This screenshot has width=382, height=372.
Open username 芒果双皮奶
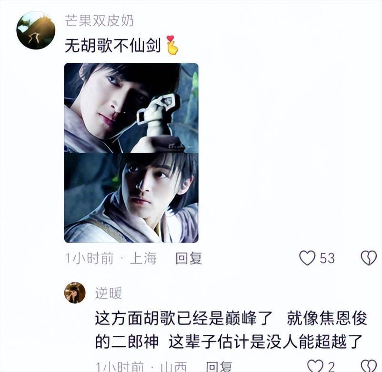[100, 20]
